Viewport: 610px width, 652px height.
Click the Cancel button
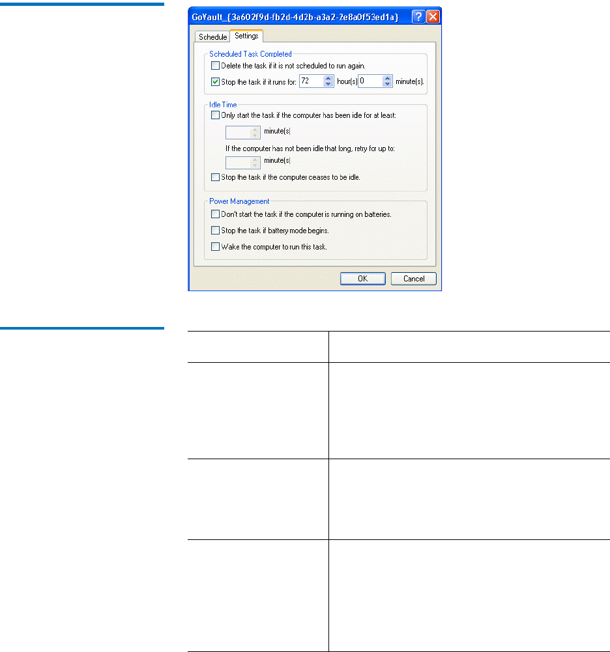click(x=413, y=279)
